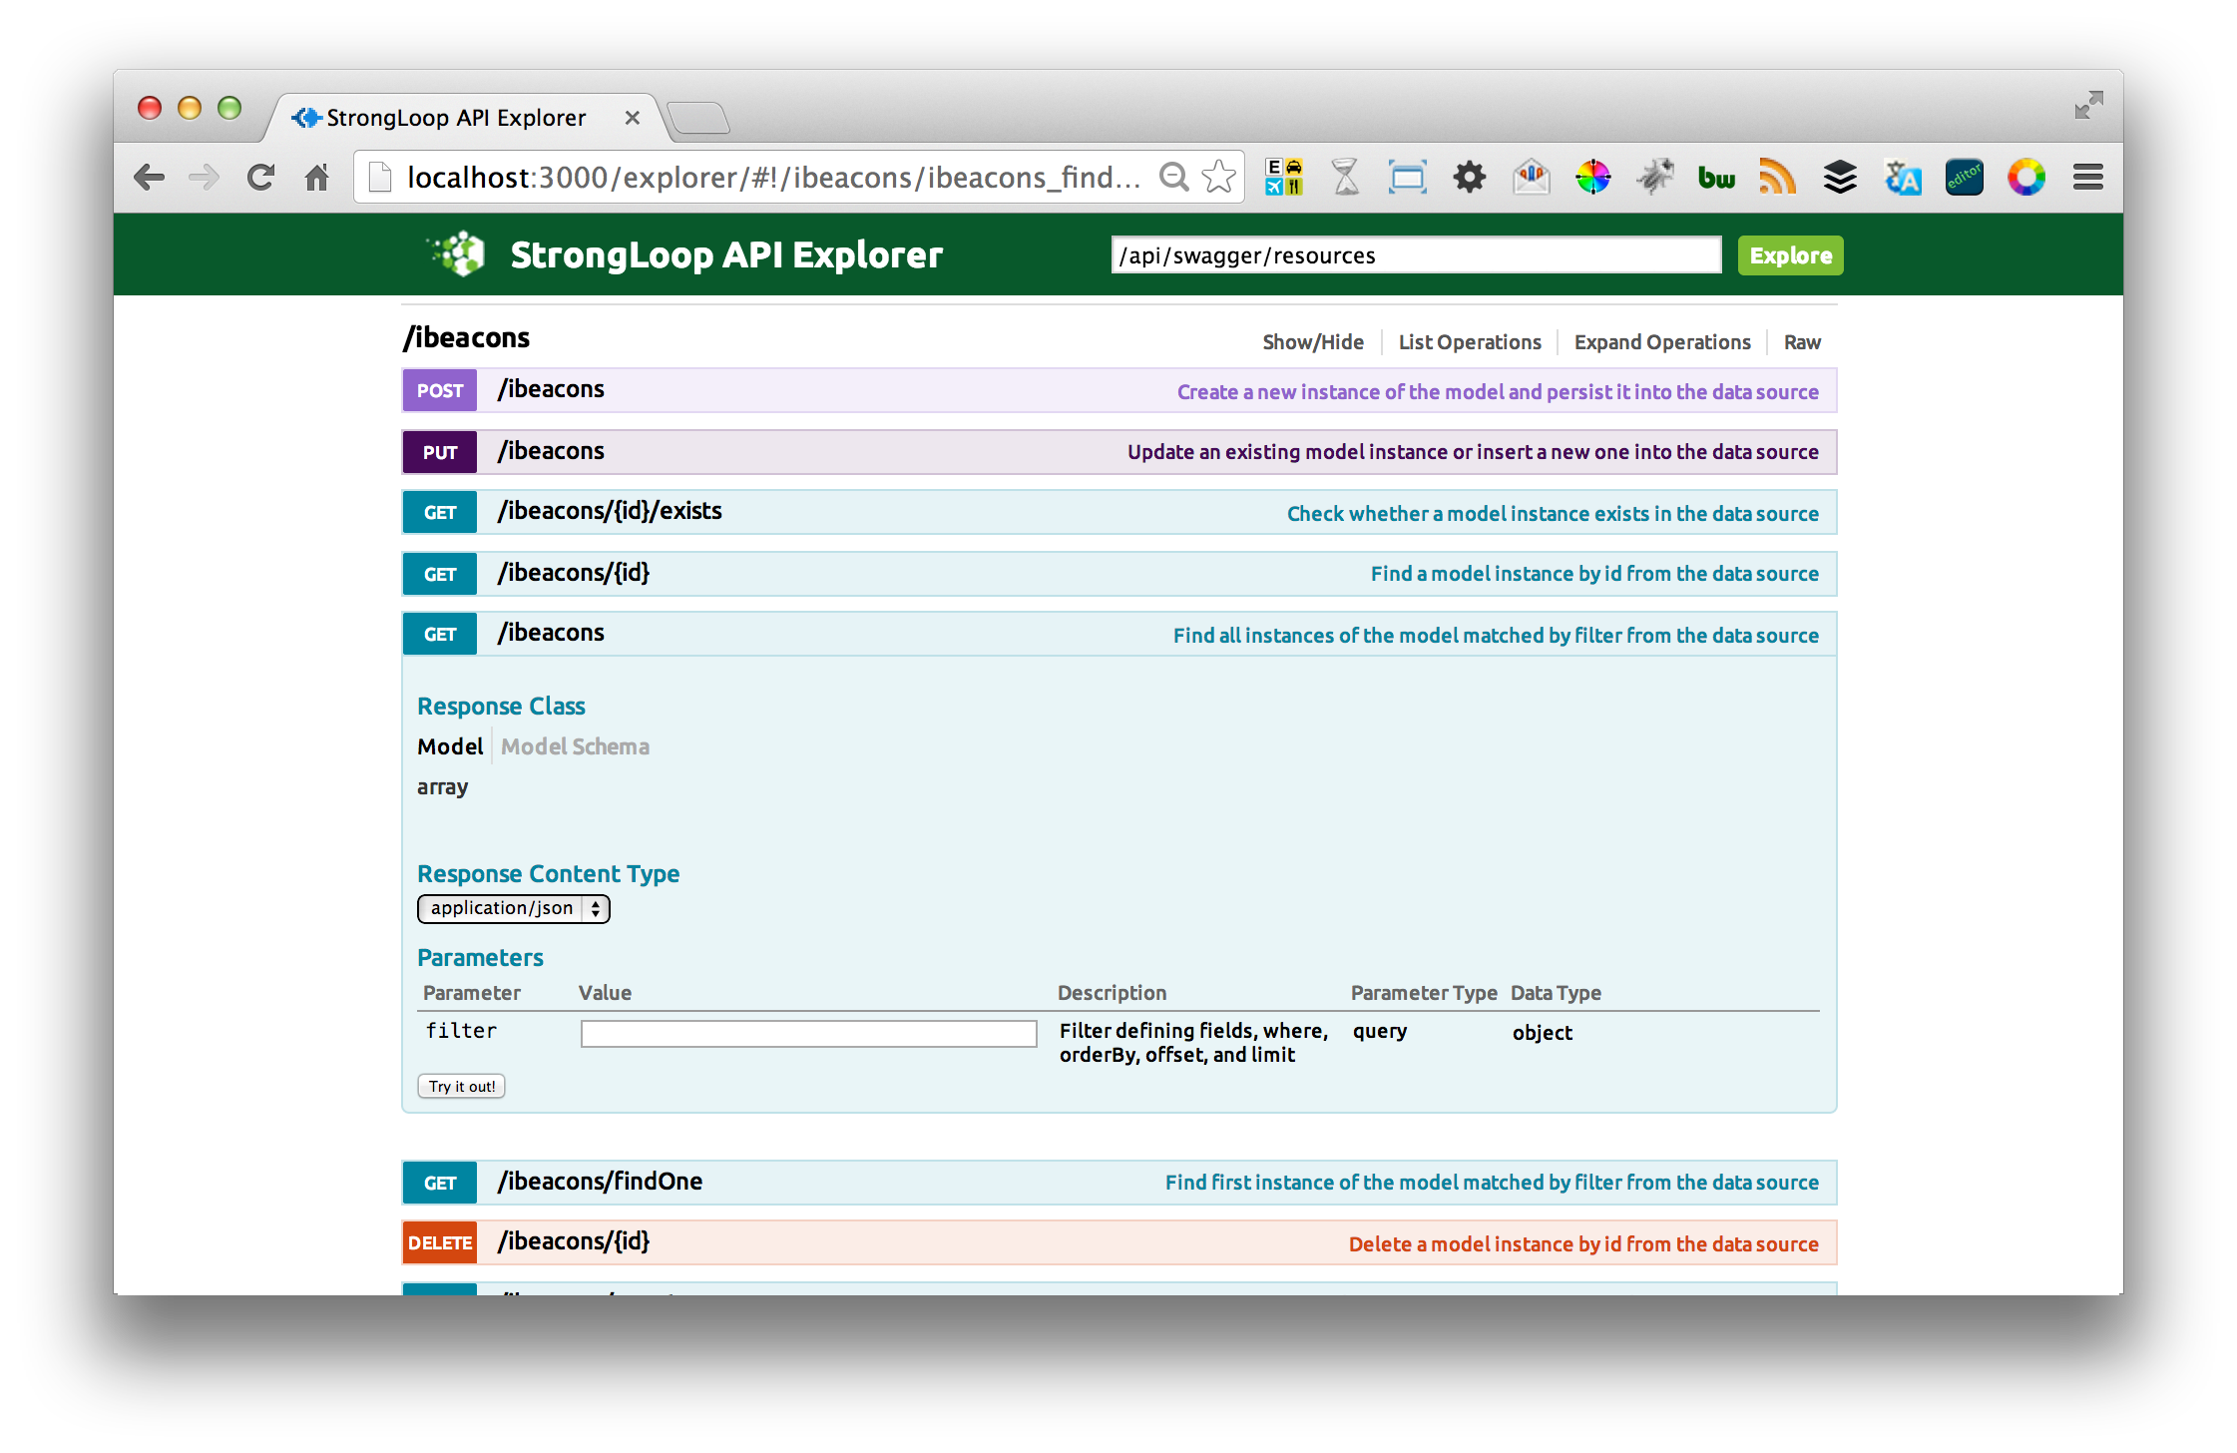The image size is (2237, 1453).
Task: Click the bookmark star in address bar
Action: point(1218,178)
